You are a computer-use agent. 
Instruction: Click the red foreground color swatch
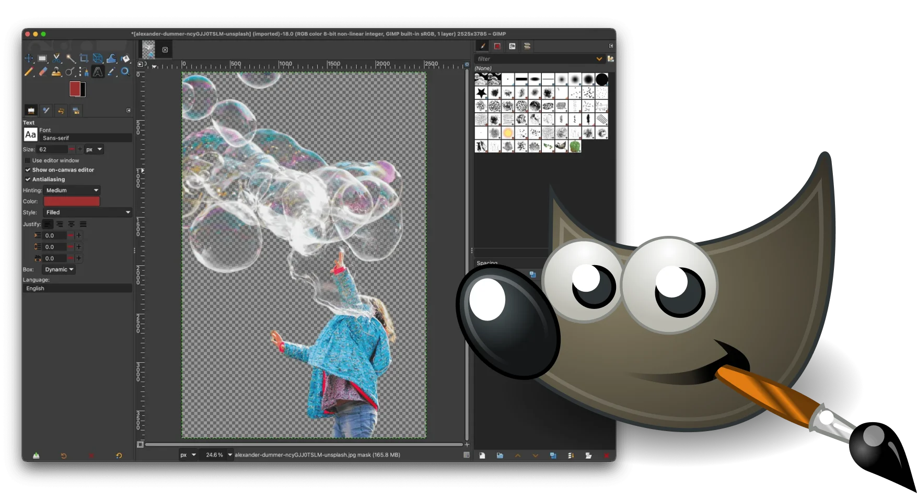75,89
